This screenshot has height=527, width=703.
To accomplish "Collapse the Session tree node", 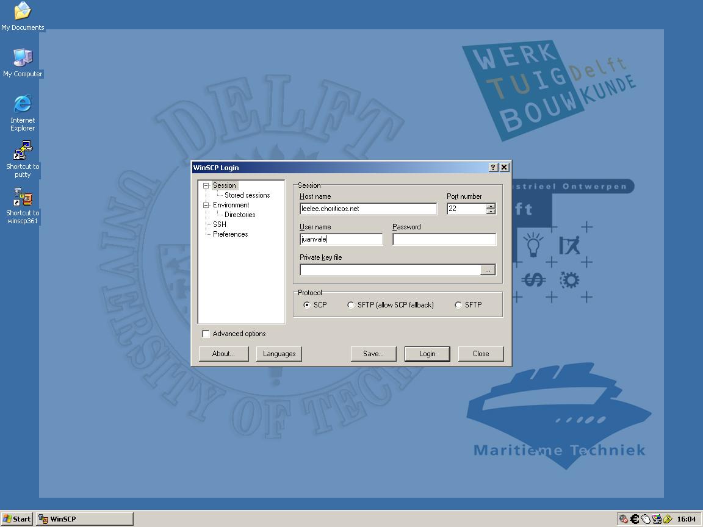I will (206, 185).
